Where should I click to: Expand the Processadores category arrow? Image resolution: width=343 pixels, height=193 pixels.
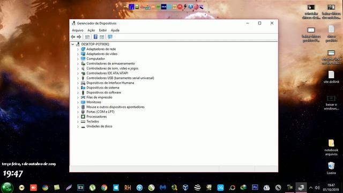tap(78, 117)
